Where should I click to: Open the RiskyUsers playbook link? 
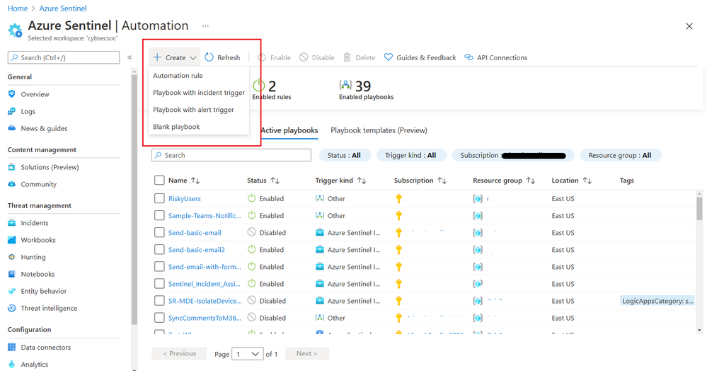[185, 198]
